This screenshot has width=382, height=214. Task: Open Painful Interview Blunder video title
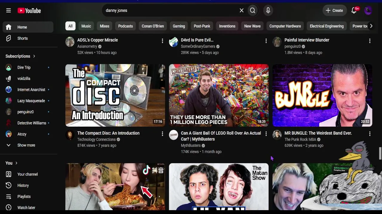coord(307,40)
